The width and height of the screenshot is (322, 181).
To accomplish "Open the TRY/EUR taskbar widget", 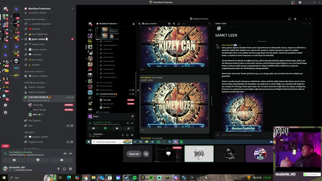I will 259,178.
